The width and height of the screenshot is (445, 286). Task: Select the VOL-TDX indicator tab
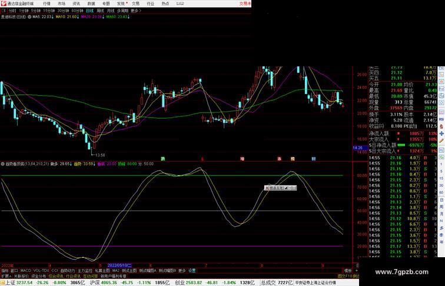click(x=41, y=271)
